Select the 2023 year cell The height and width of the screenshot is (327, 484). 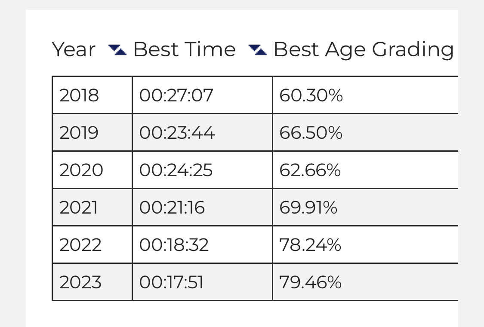92,282
